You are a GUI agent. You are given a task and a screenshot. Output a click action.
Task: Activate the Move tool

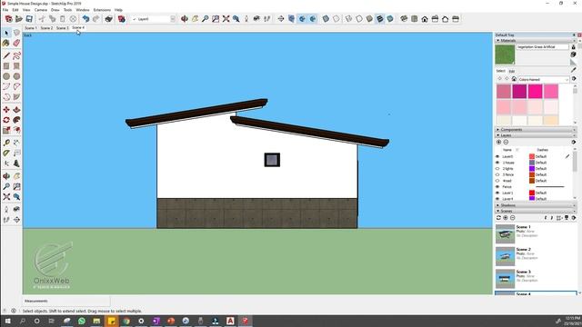[x=6, y=110]
